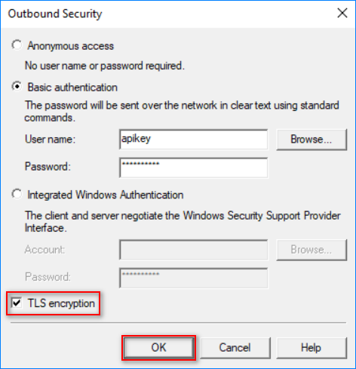
Task: Click "No user name or password required" text
Action: [105, 66]
